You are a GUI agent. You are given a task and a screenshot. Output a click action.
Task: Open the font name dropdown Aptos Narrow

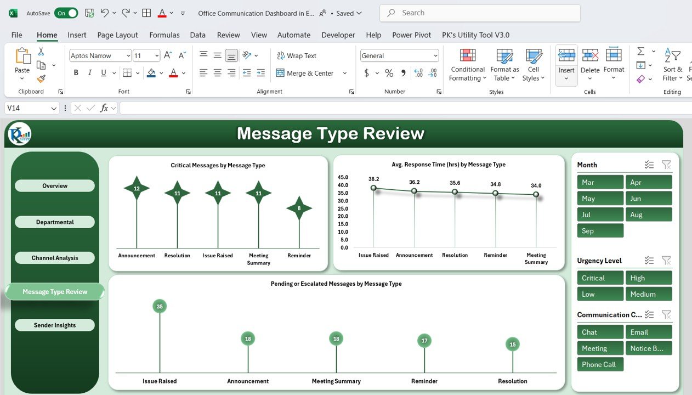[128, 55]
